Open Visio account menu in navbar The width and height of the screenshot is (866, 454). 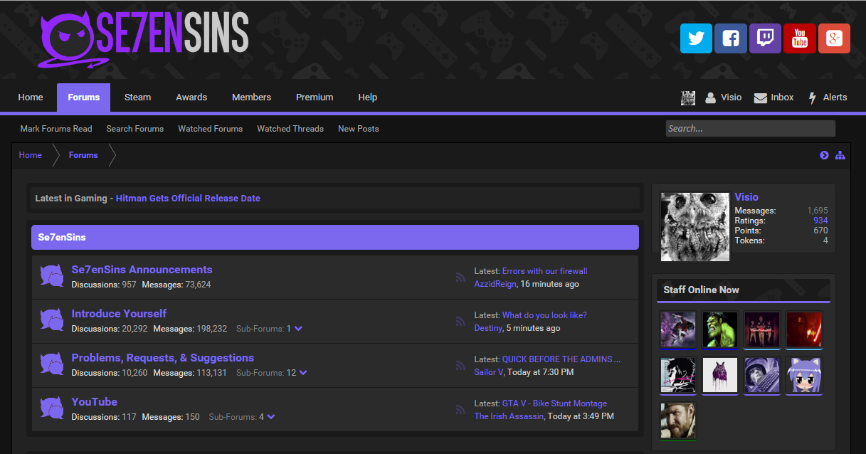pos(724,97)
